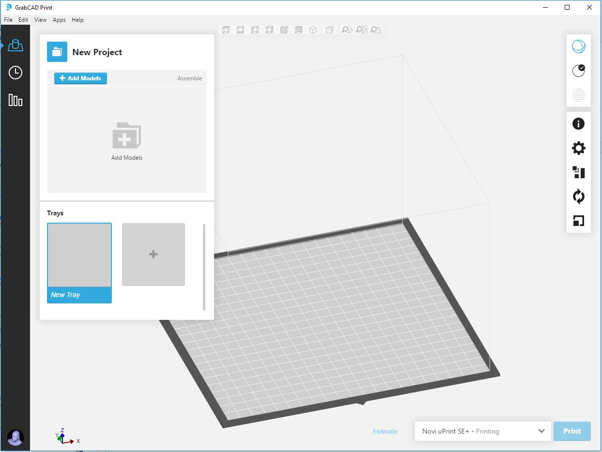Open the model info panel

click(x=579, y=124)
